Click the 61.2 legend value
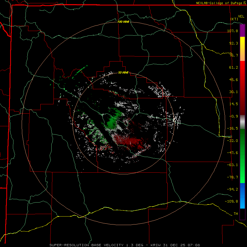Viewport: 247px width, 247px height. point(234,68)
